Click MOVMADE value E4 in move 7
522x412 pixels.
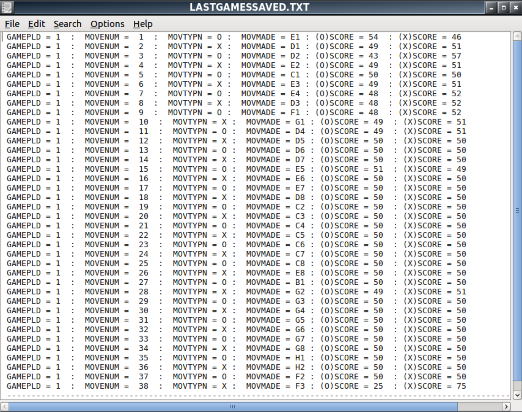coord(295,94)
